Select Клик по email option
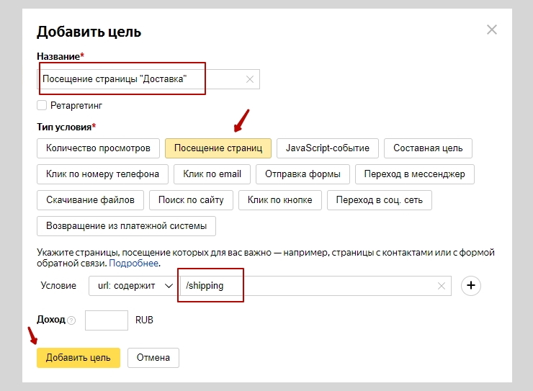The height and width of the screenshot is (391, 533). 212,174
